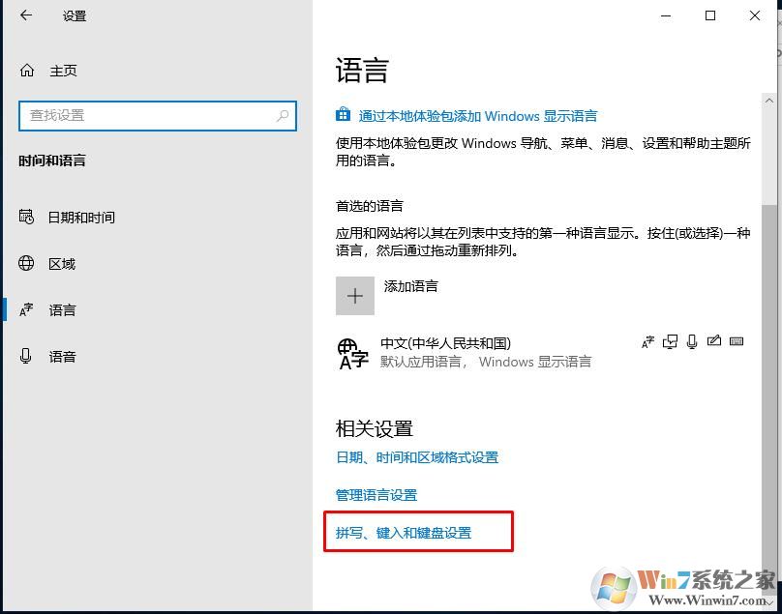
Task: Click the 语言 A字 sidebar icon
Action: [26, 310]
